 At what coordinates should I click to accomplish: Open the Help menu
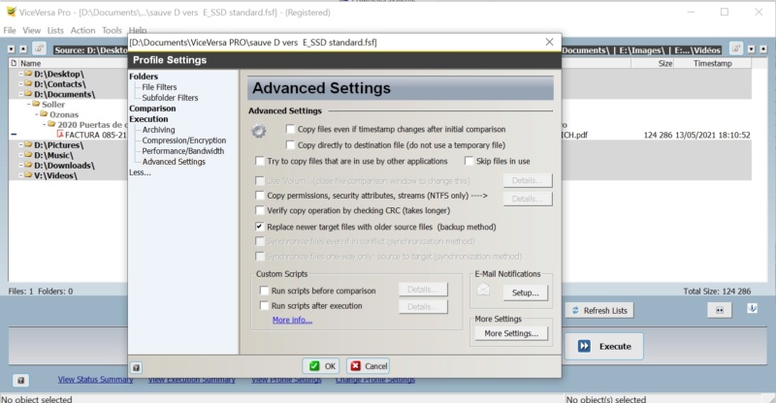[x=138, y=30]
